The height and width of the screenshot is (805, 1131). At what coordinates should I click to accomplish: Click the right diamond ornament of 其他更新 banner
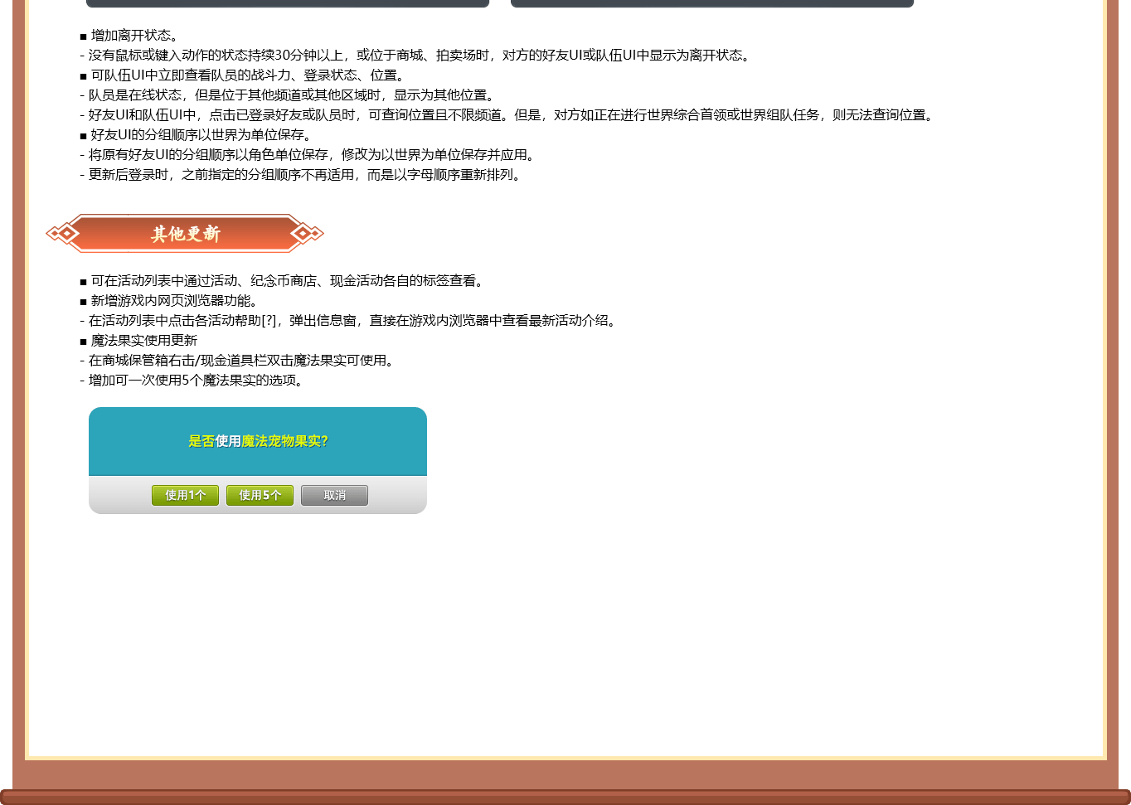(x=306, y=234)
